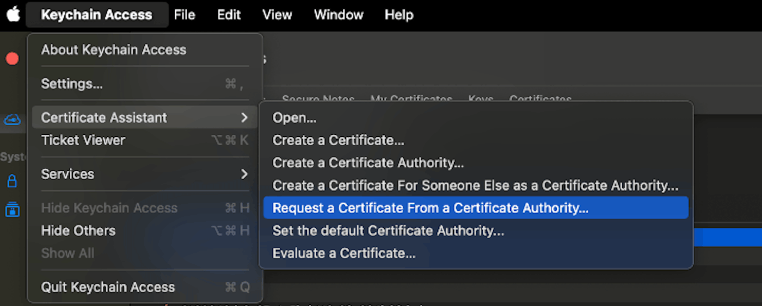Expand the Services submenu
Viewport: 762px width, 306px height.
tap(145, 174)
